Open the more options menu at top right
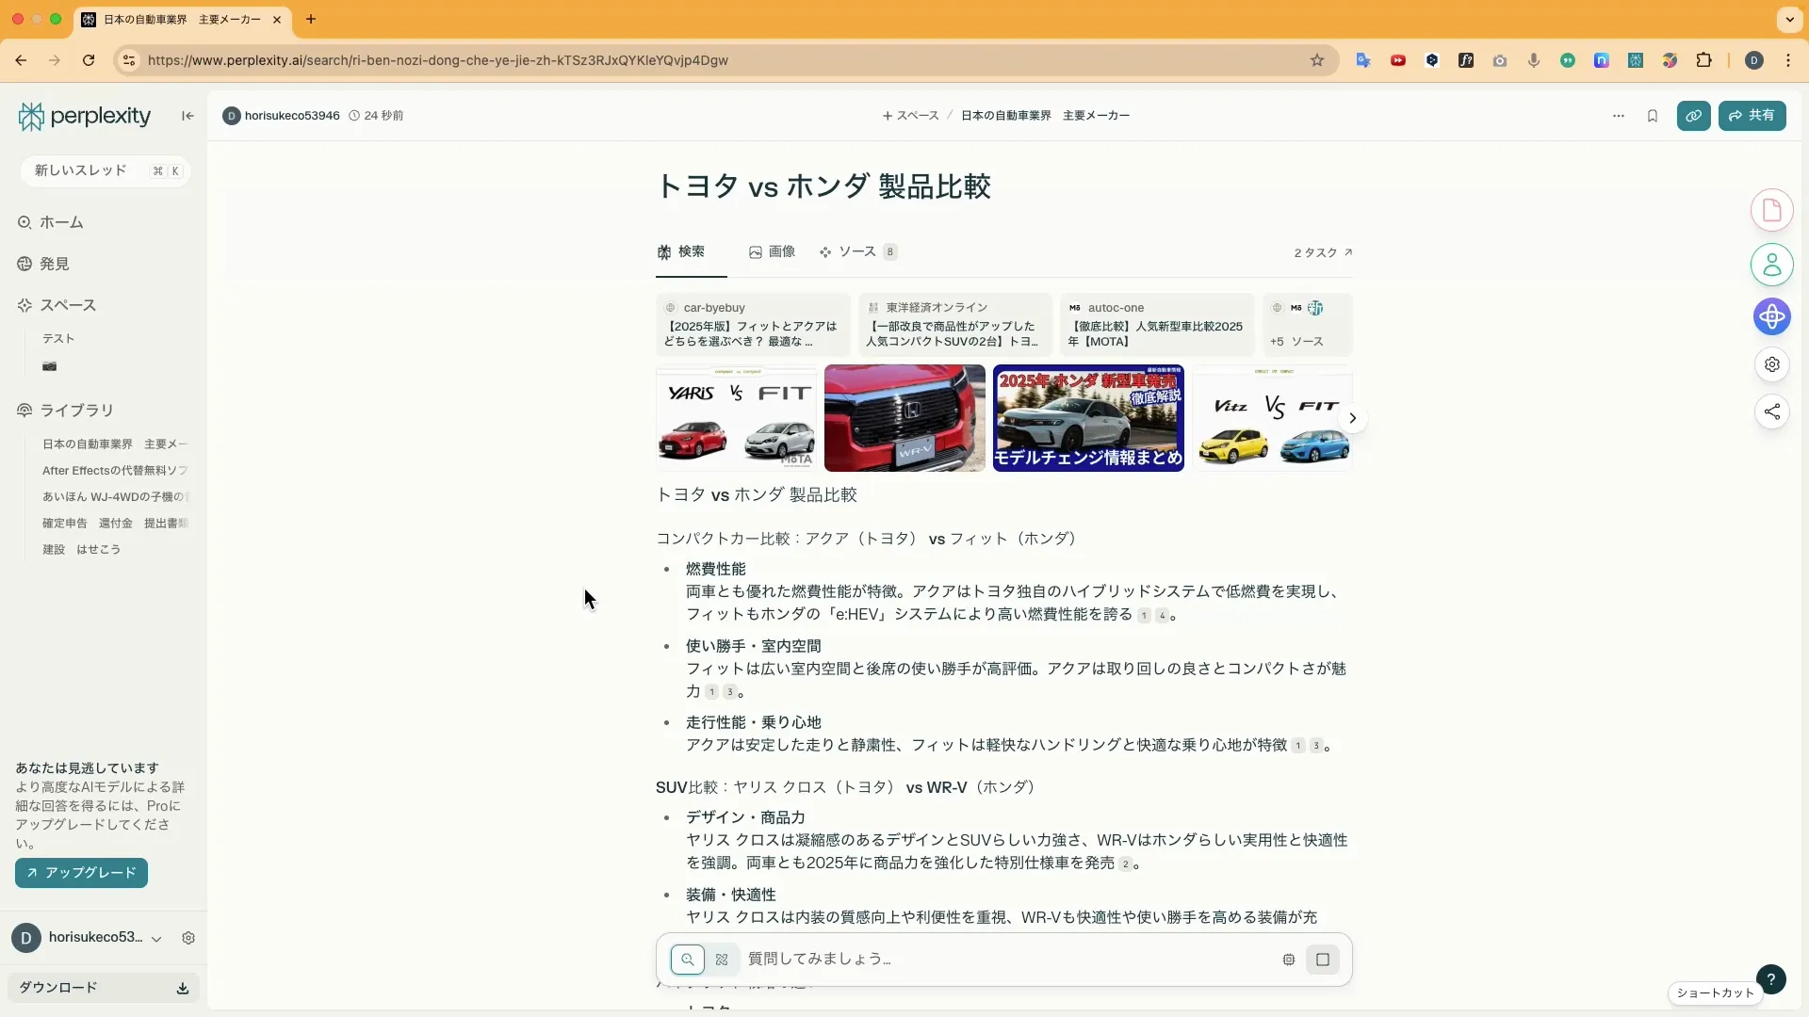1809x1017 pixels. [1618, 116]
